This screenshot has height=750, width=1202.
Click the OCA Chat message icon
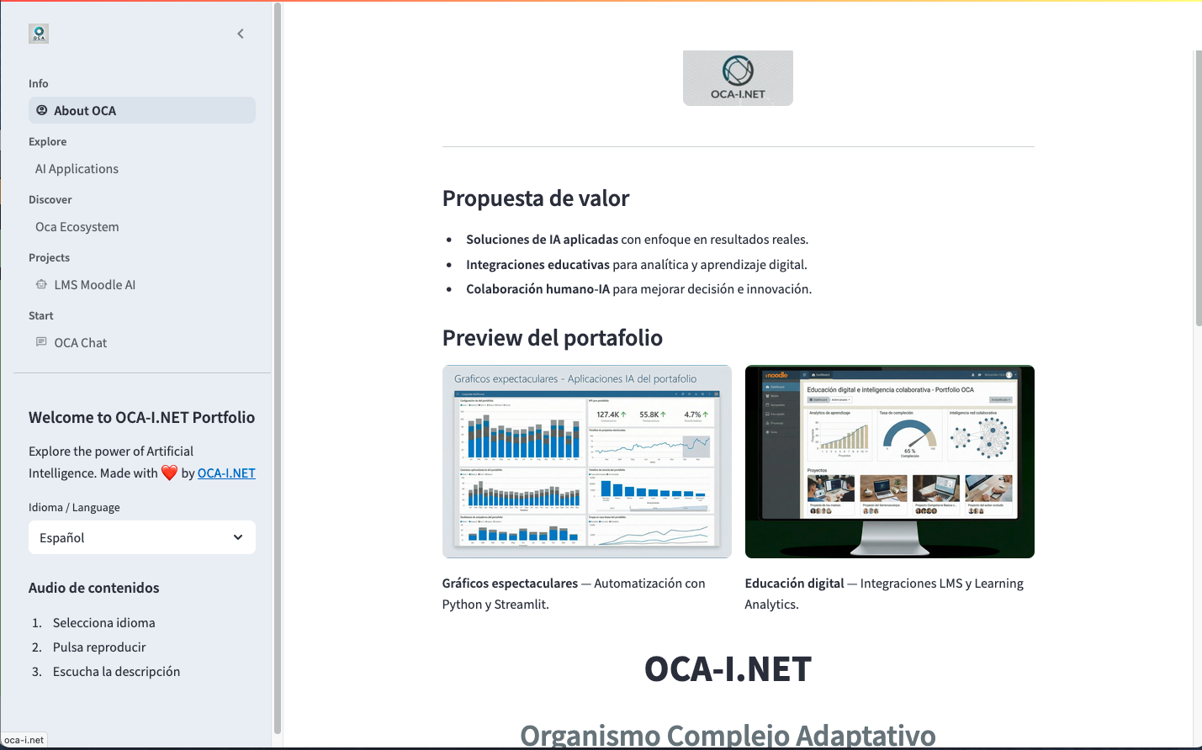coord(41,342)
